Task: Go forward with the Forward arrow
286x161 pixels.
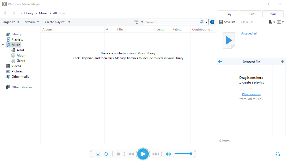Action: (x=13, y=13)
